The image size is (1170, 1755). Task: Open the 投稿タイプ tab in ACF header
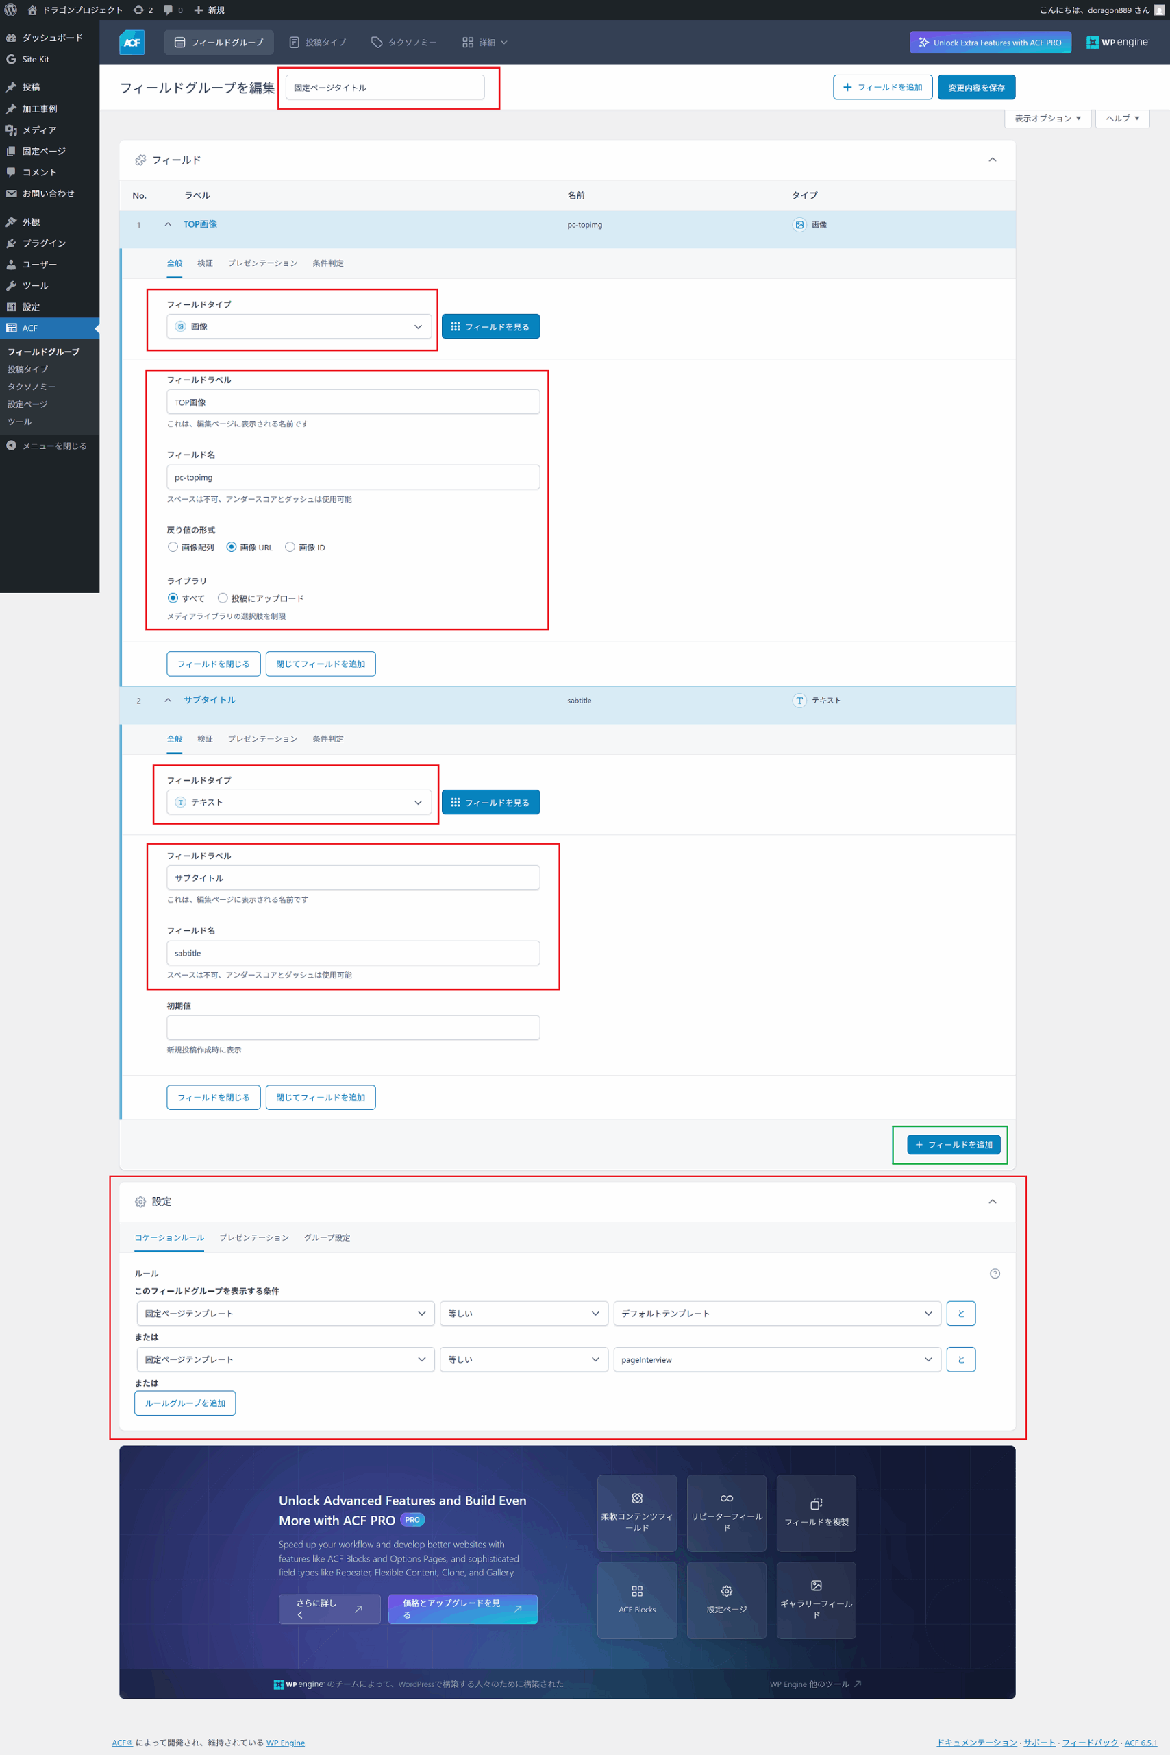[318, 43]
